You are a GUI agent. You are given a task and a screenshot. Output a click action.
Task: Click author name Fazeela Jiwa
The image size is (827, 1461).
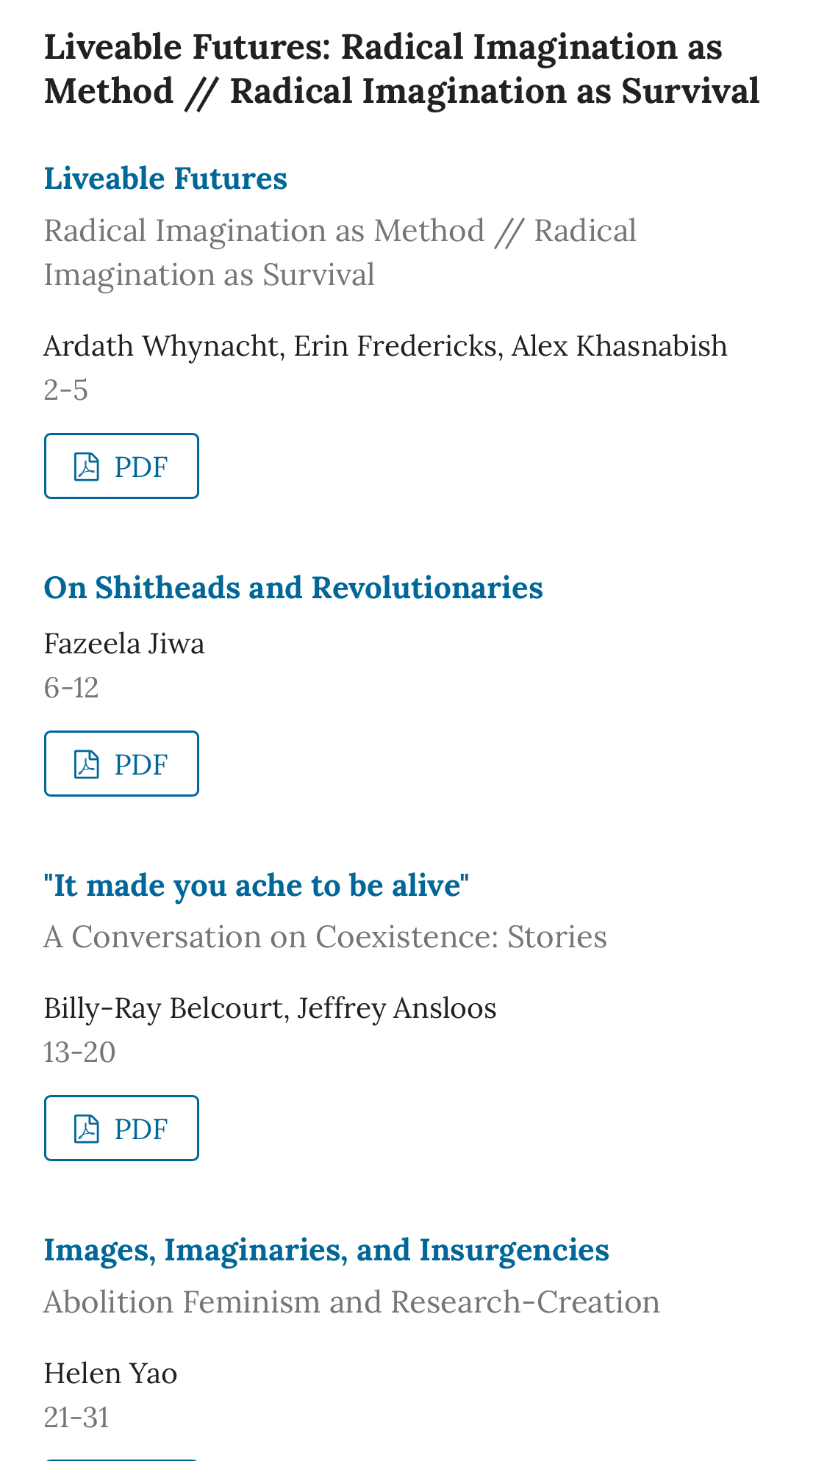pyautogui.click(x=124, y=644)
